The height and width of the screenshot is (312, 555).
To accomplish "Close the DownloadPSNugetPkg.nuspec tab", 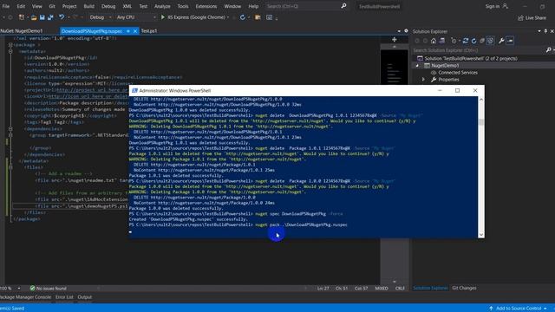I will [135, 31].
